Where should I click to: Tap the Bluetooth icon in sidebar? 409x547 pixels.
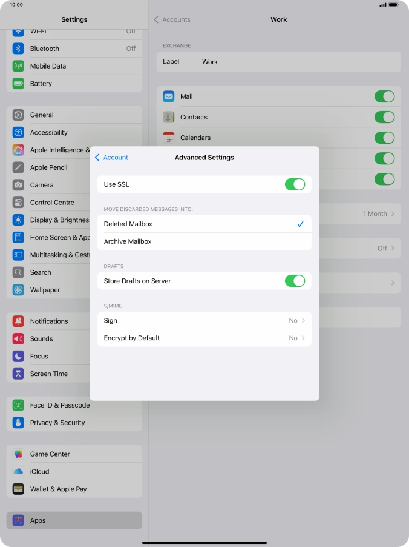click(x=18, y=49)
